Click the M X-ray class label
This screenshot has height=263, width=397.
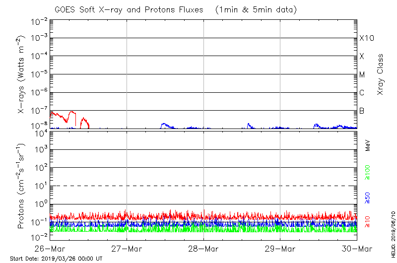pyautogui.click(x=362, y=75)
